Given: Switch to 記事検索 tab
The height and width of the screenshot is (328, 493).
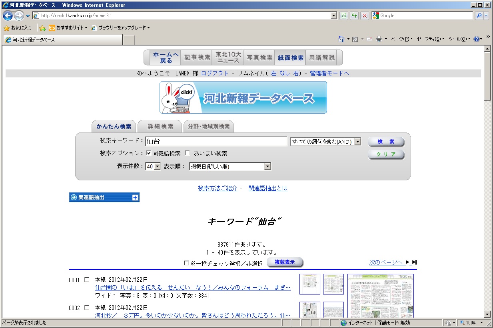Looking at the screenshot, I should pyautogui.click(x=198, y=57).
